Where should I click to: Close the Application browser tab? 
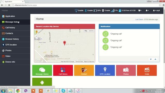(23, 2)
